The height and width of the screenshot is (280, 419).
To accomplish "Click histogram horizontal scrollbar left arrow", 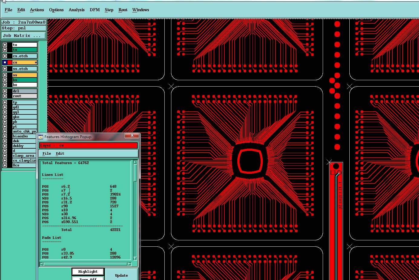I will point(42,264).
